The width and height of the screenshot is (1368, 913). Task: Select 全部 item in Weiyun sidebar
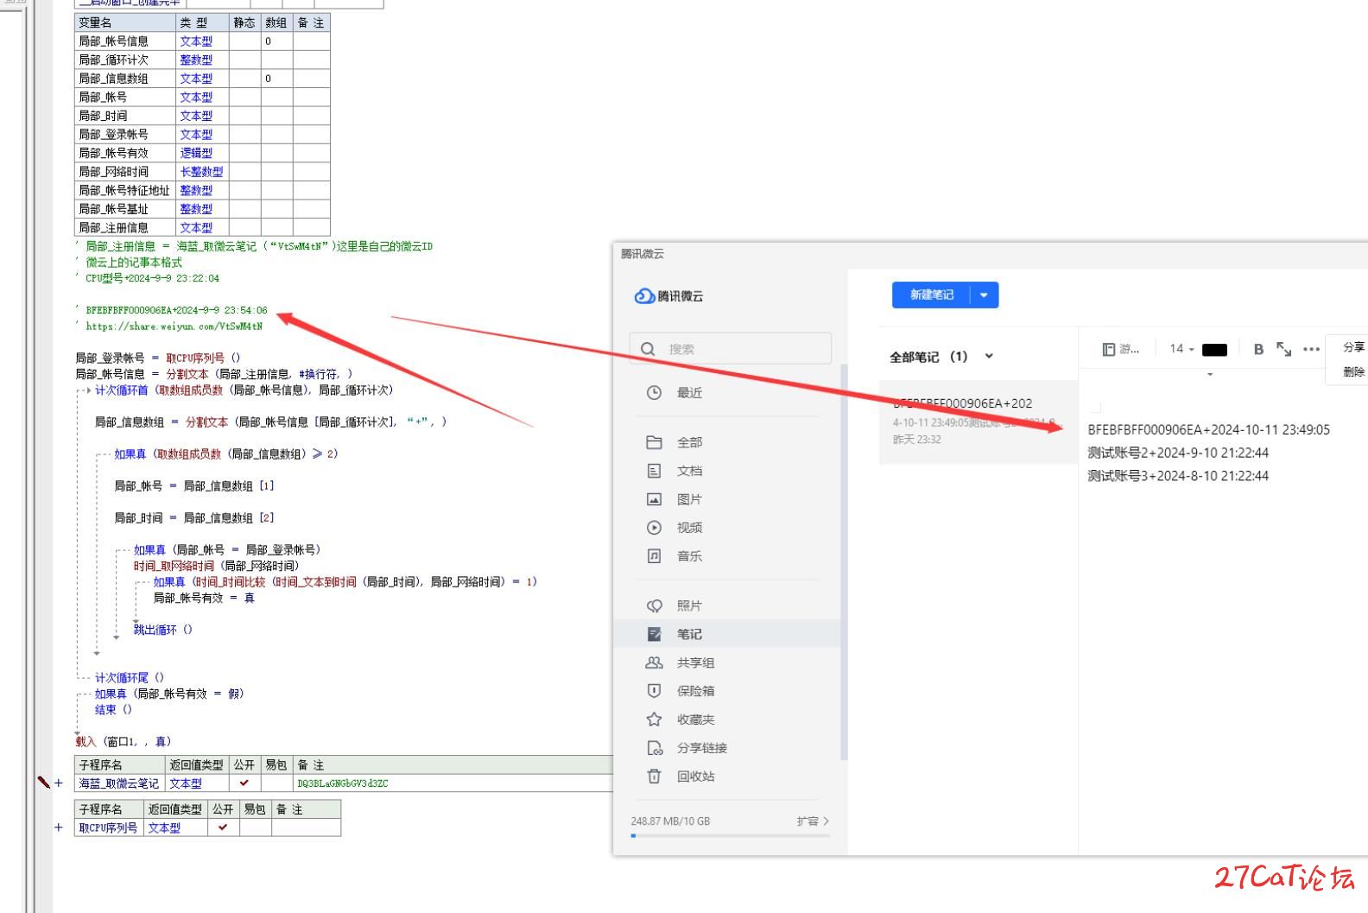(x=726, y=442)
